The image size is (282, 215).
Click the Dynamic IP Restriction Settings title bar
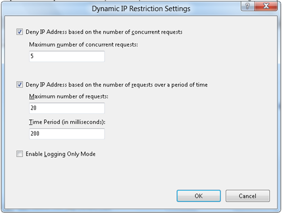click(x=141, y=8)
